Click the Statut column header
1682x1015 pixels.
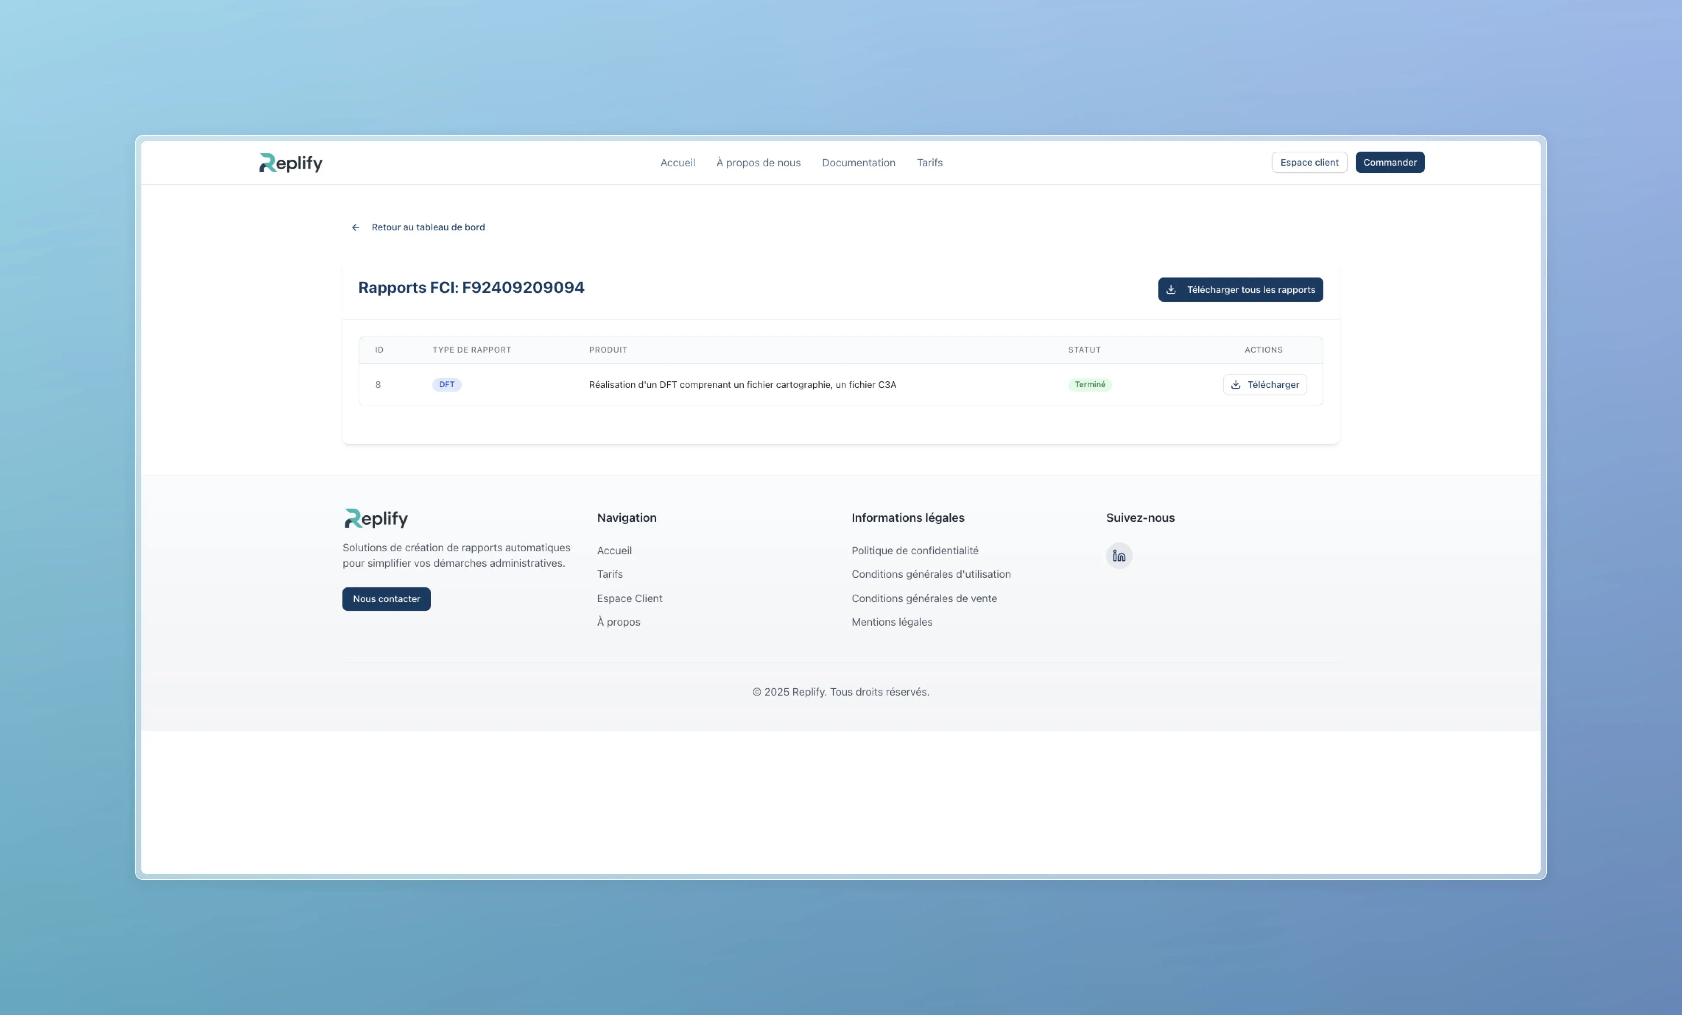tap(1084, 350)
